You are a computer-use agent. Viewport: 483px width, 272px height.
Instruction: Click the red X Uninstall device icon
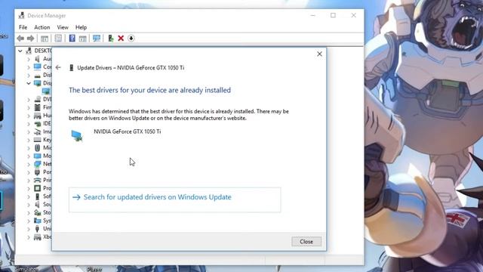pos(121,39)
